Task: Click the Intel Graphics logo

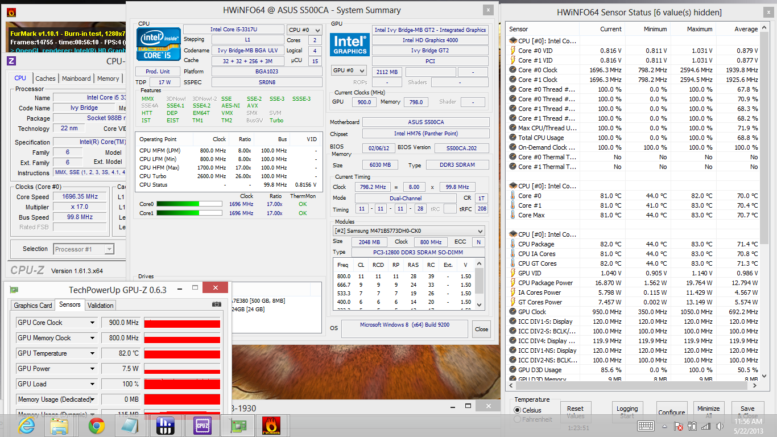Action: (350, 45)
